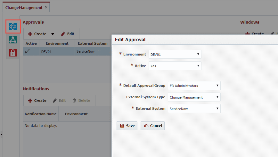Open the red lock sidebar icon
This screenshot has height=157, width=278.
tap(13, 53)
